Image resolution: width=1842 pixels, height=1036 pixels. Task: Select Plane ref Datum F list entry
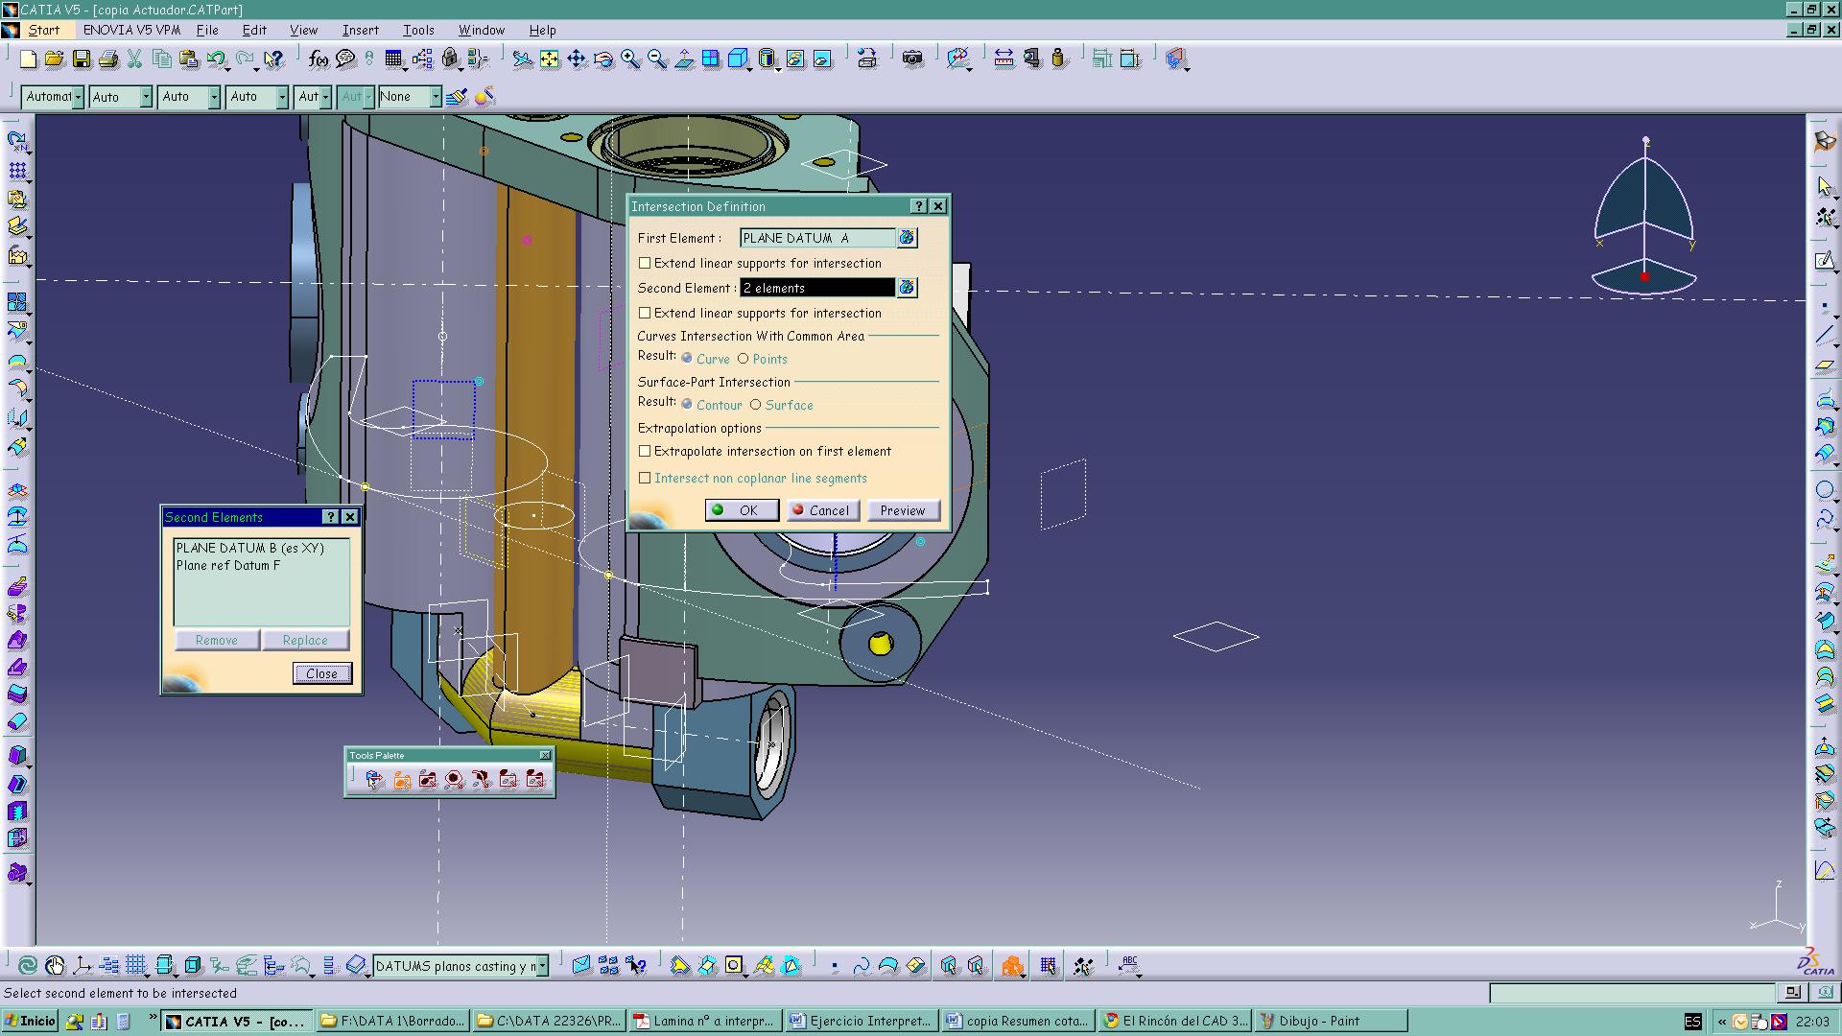pyautogui.click(x=228, y=565)
